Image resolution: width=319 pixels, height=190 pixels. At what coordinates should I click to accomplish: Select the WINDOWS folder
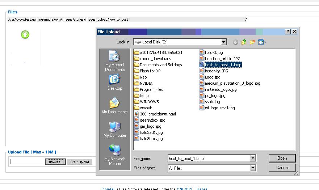pyautogui.click(x=147, y=102)
